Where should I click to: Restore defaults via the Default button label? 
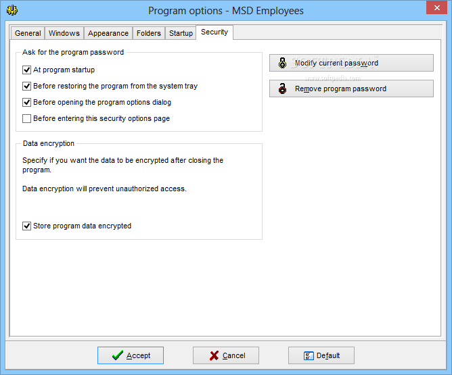(x=328, y=355)
